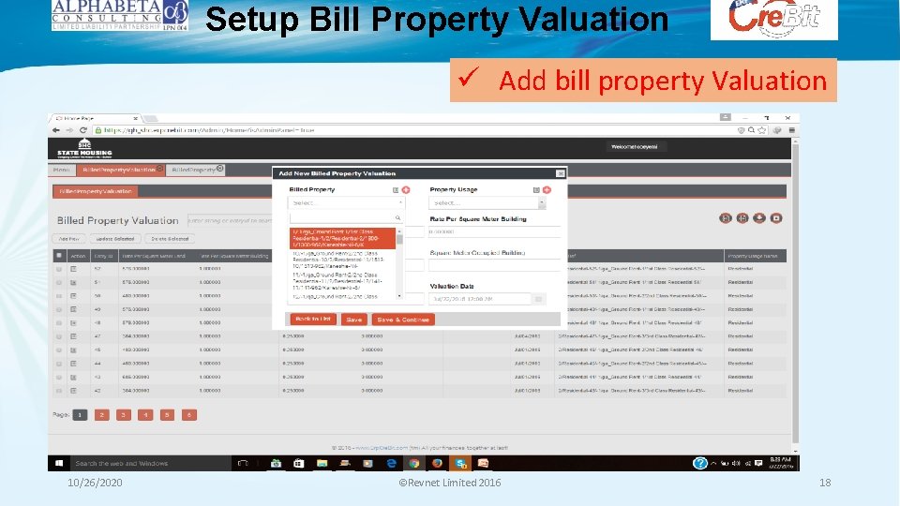Click the Square Meter Occupied Building field
The width and height of the screenshot is (900, 506).
(x=494, y=265)
